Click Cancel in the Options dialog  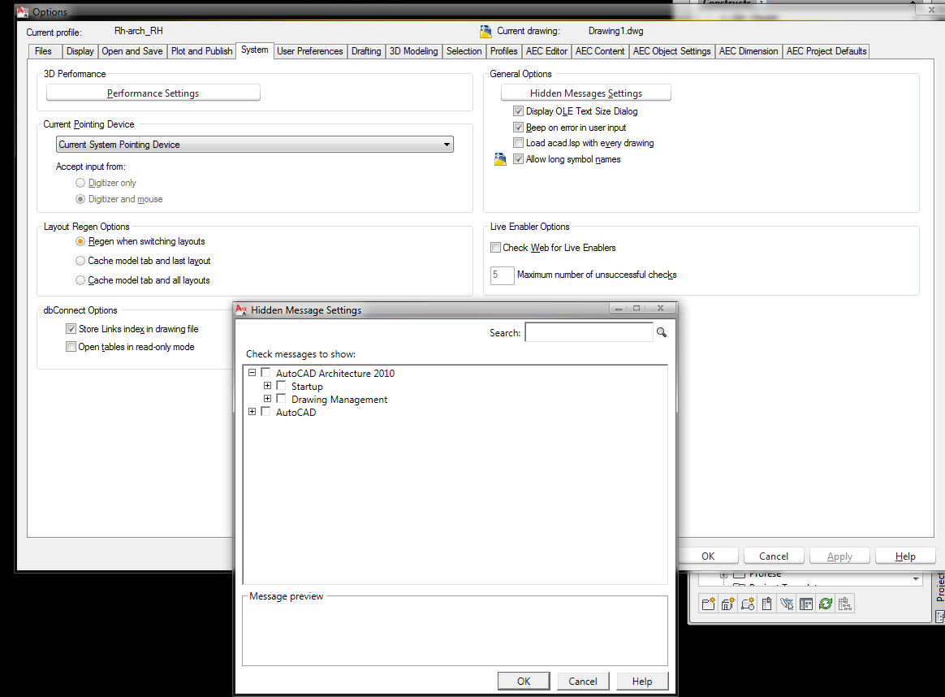pyautogui.click(x=773, y=556)
